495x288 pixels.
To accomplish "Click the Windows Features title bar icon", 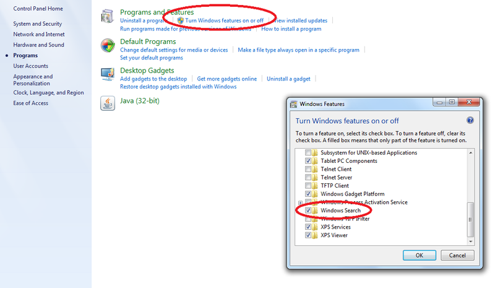I will pyautogui.click(x=293, y=104).
